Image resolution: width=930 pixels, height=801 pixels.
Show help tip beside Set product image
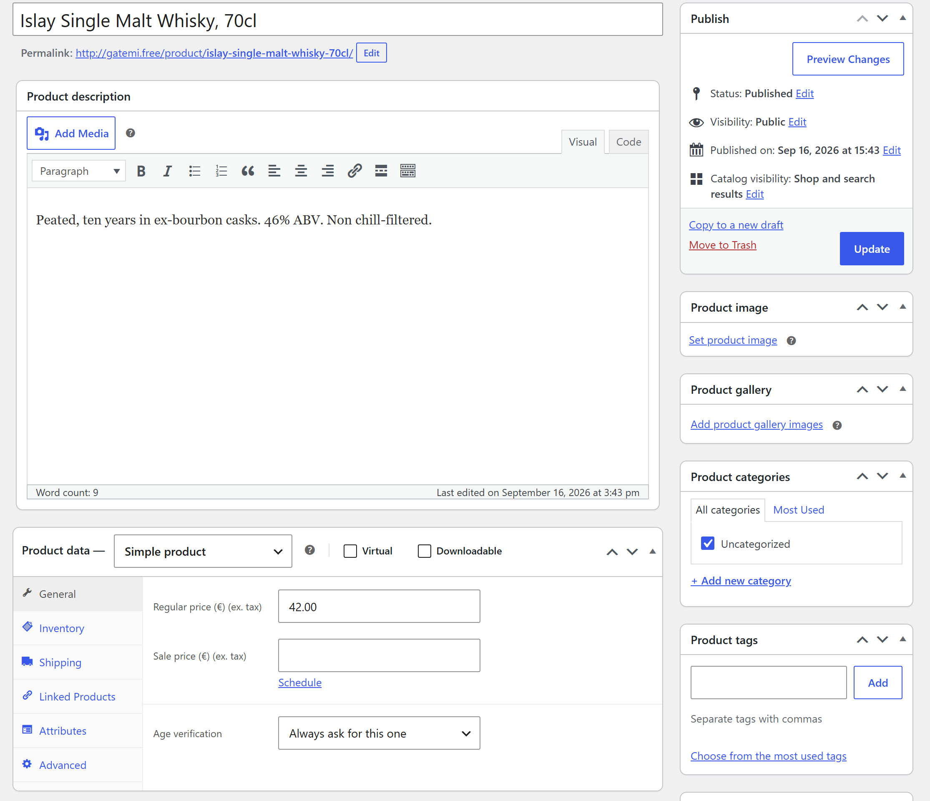tap(791, 341)
